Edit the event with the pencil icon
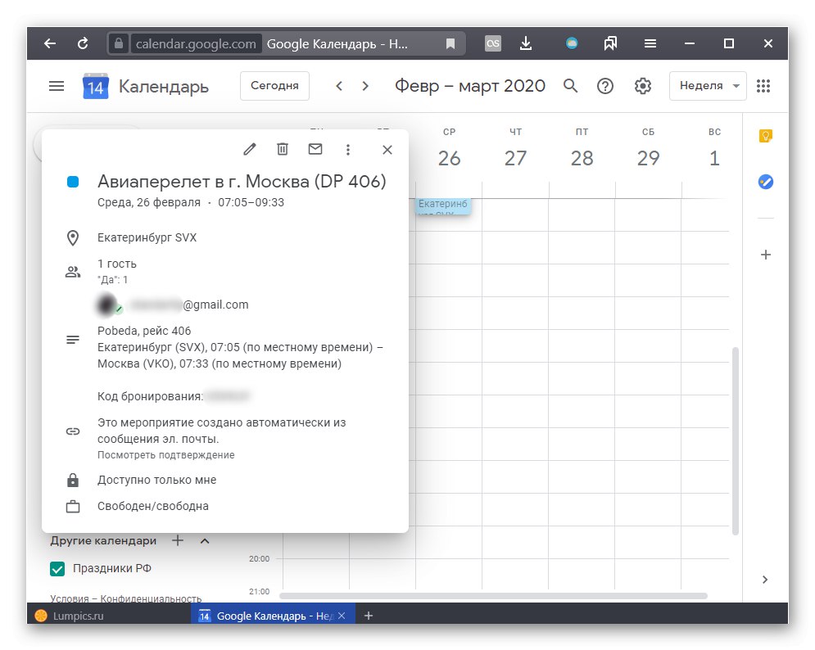Viewport: 815px width, 650px height. click(250, 150)
